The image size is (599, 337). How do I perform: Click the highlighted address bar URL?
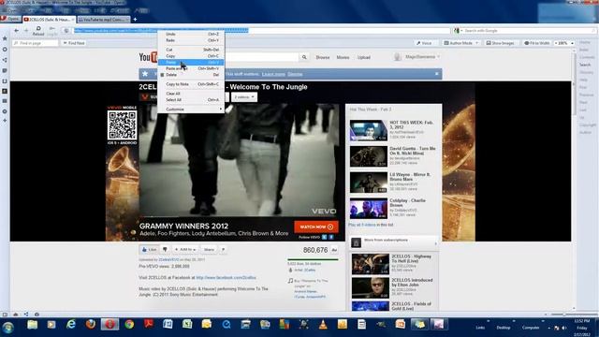click(161, 30)
